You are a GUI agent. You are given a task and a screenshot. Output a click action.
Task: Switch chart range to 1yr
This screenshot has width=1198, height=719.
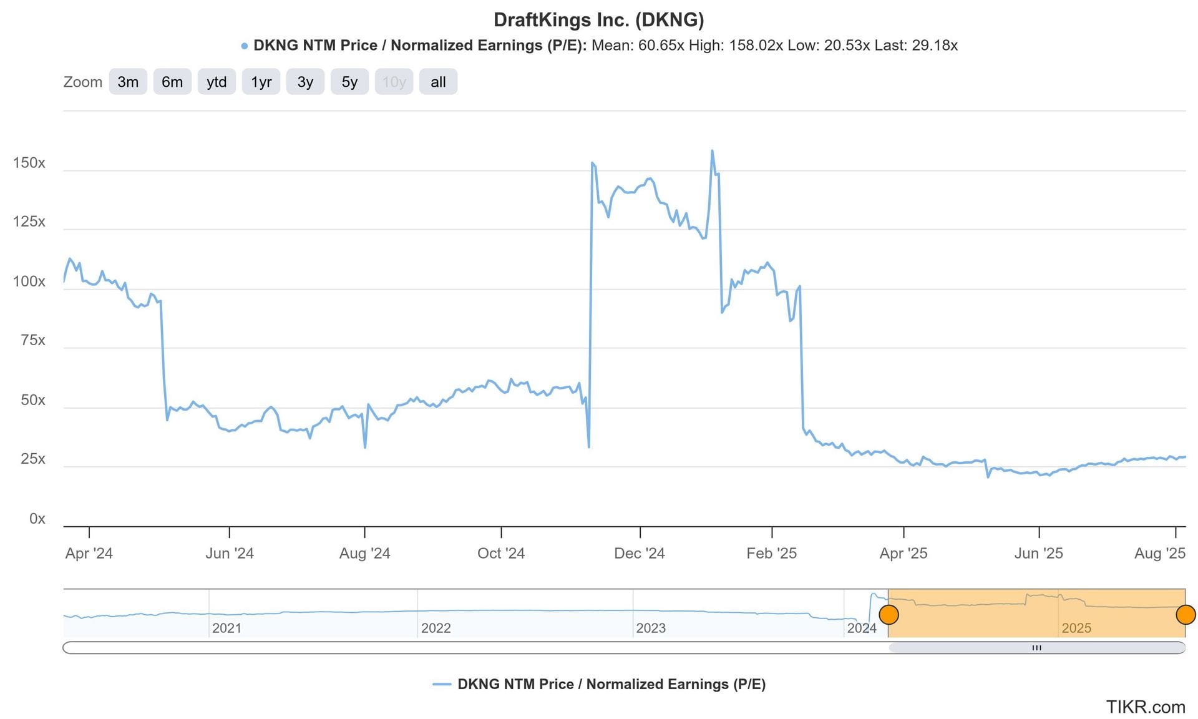pyautogui.click(x=261, y=82)
